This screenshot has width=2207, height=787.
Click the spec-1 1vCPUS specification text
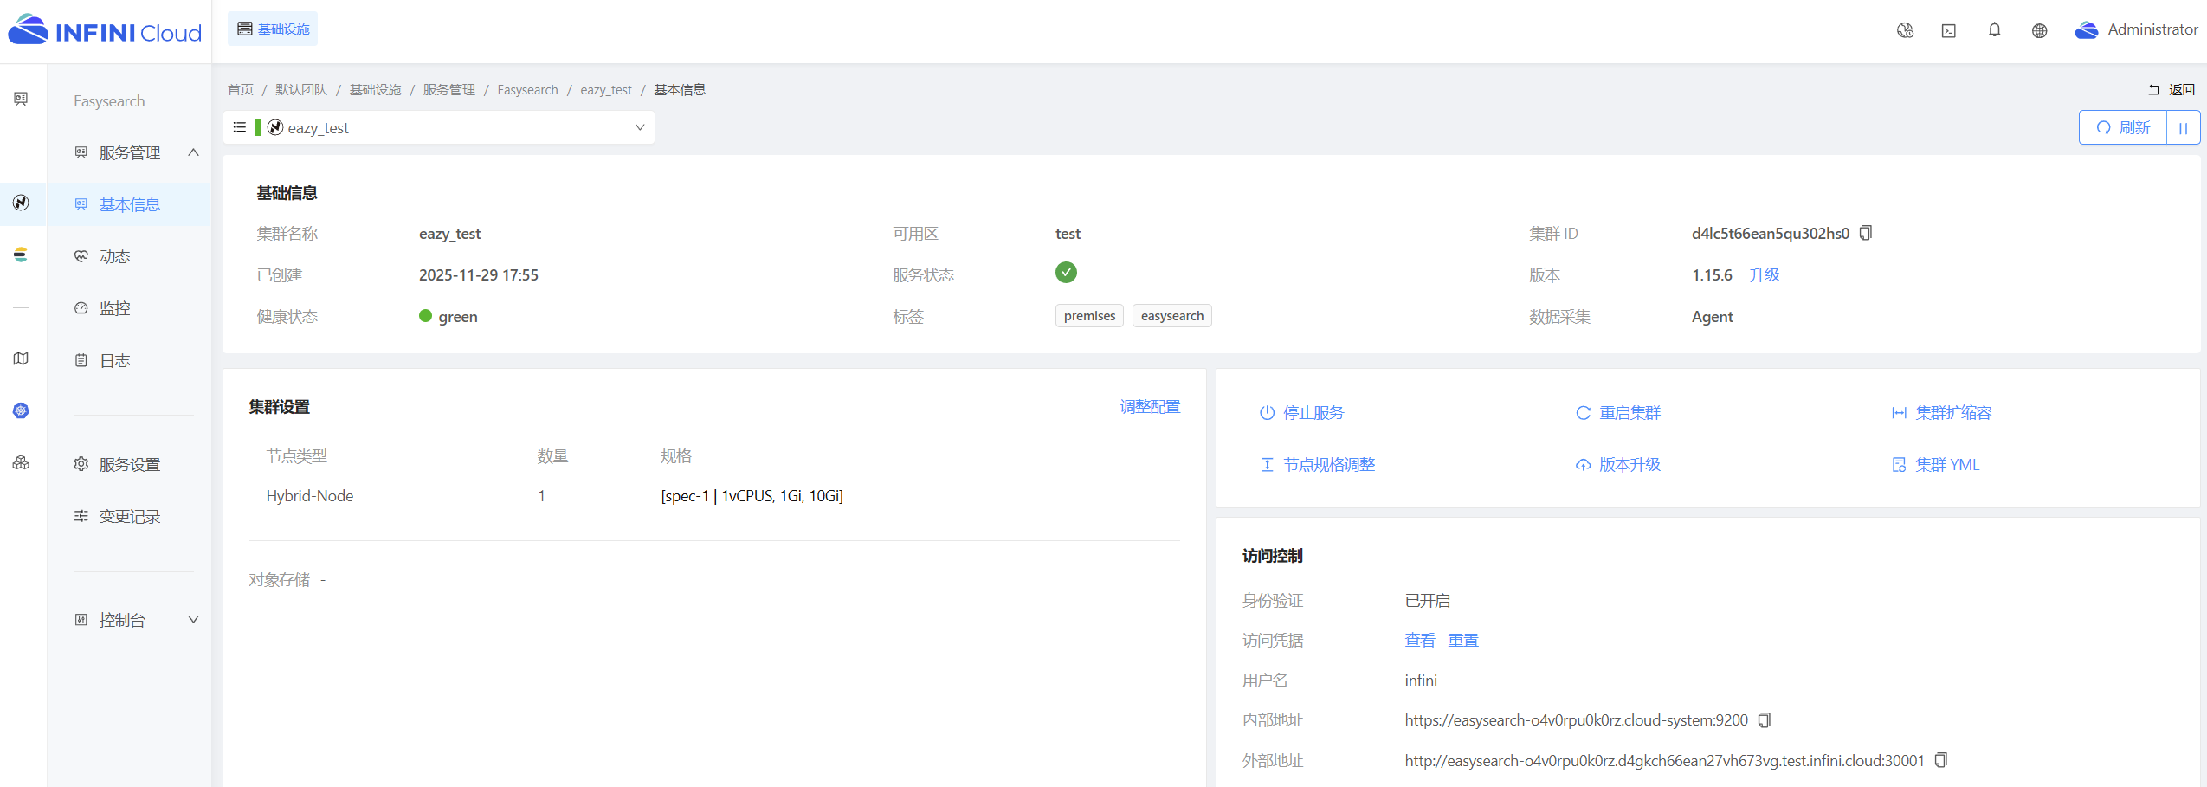752,496
